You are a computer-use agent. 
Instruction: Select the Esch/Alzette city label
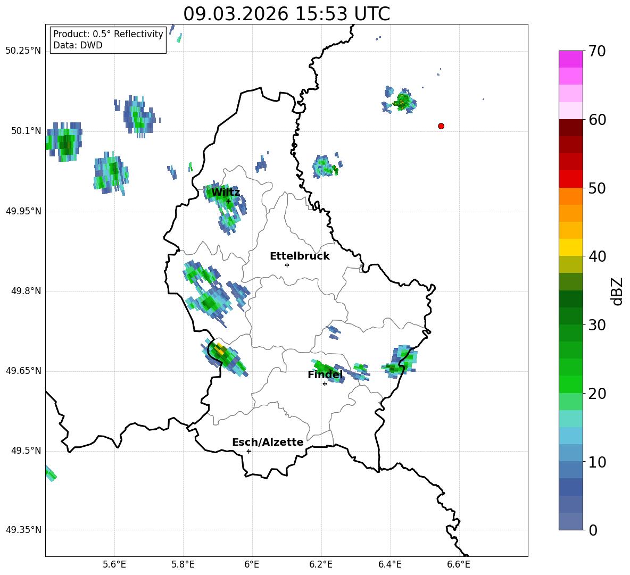coord(267,443)
